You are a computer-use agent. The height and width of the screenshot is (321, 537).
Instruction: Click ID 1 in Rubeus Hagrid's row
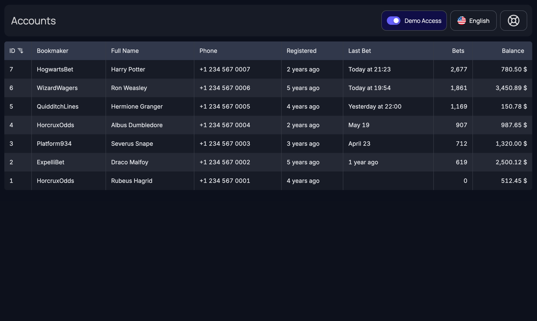(x=11, y=181)
